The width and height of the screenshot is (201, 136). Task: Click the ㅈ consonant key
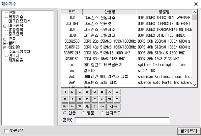pyautogui.click(x=65, y=99)
